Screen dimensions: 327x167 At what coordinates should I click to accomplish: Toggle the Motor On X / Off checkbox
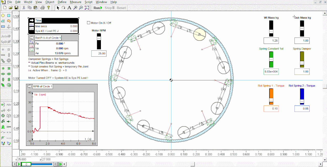89,23
